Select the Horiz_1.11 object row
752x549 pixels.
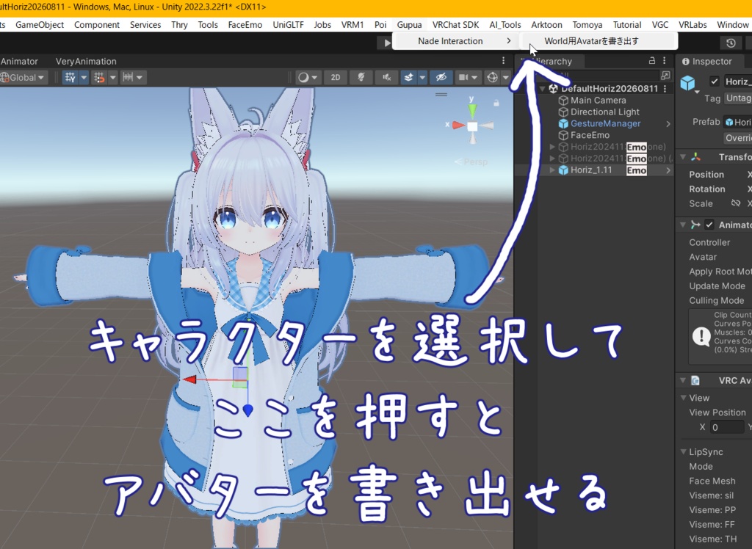coord(593,170)
